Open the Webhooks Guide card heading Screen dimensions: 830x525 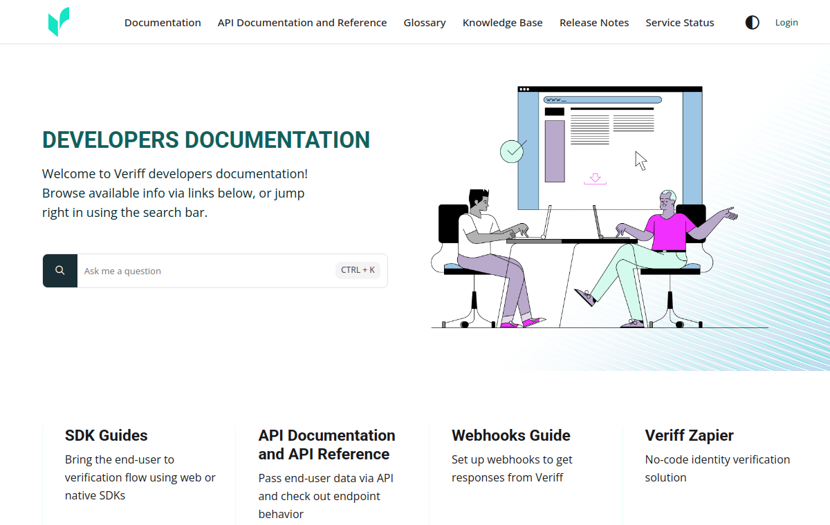click(511, 435)
